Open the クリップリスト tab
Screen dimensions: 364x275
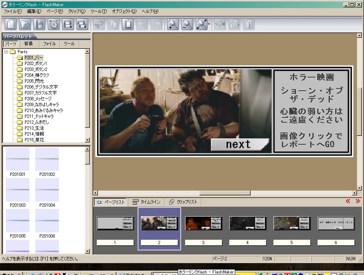(x=182, y=202)
